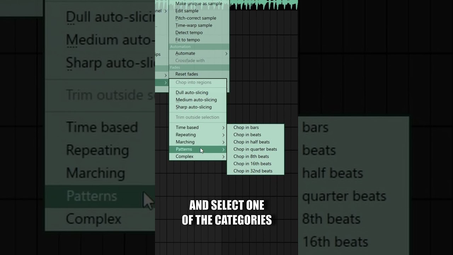This screenshot has width=453, height=255.
Task: Select Make unique as sample
Action: point(199,4)
